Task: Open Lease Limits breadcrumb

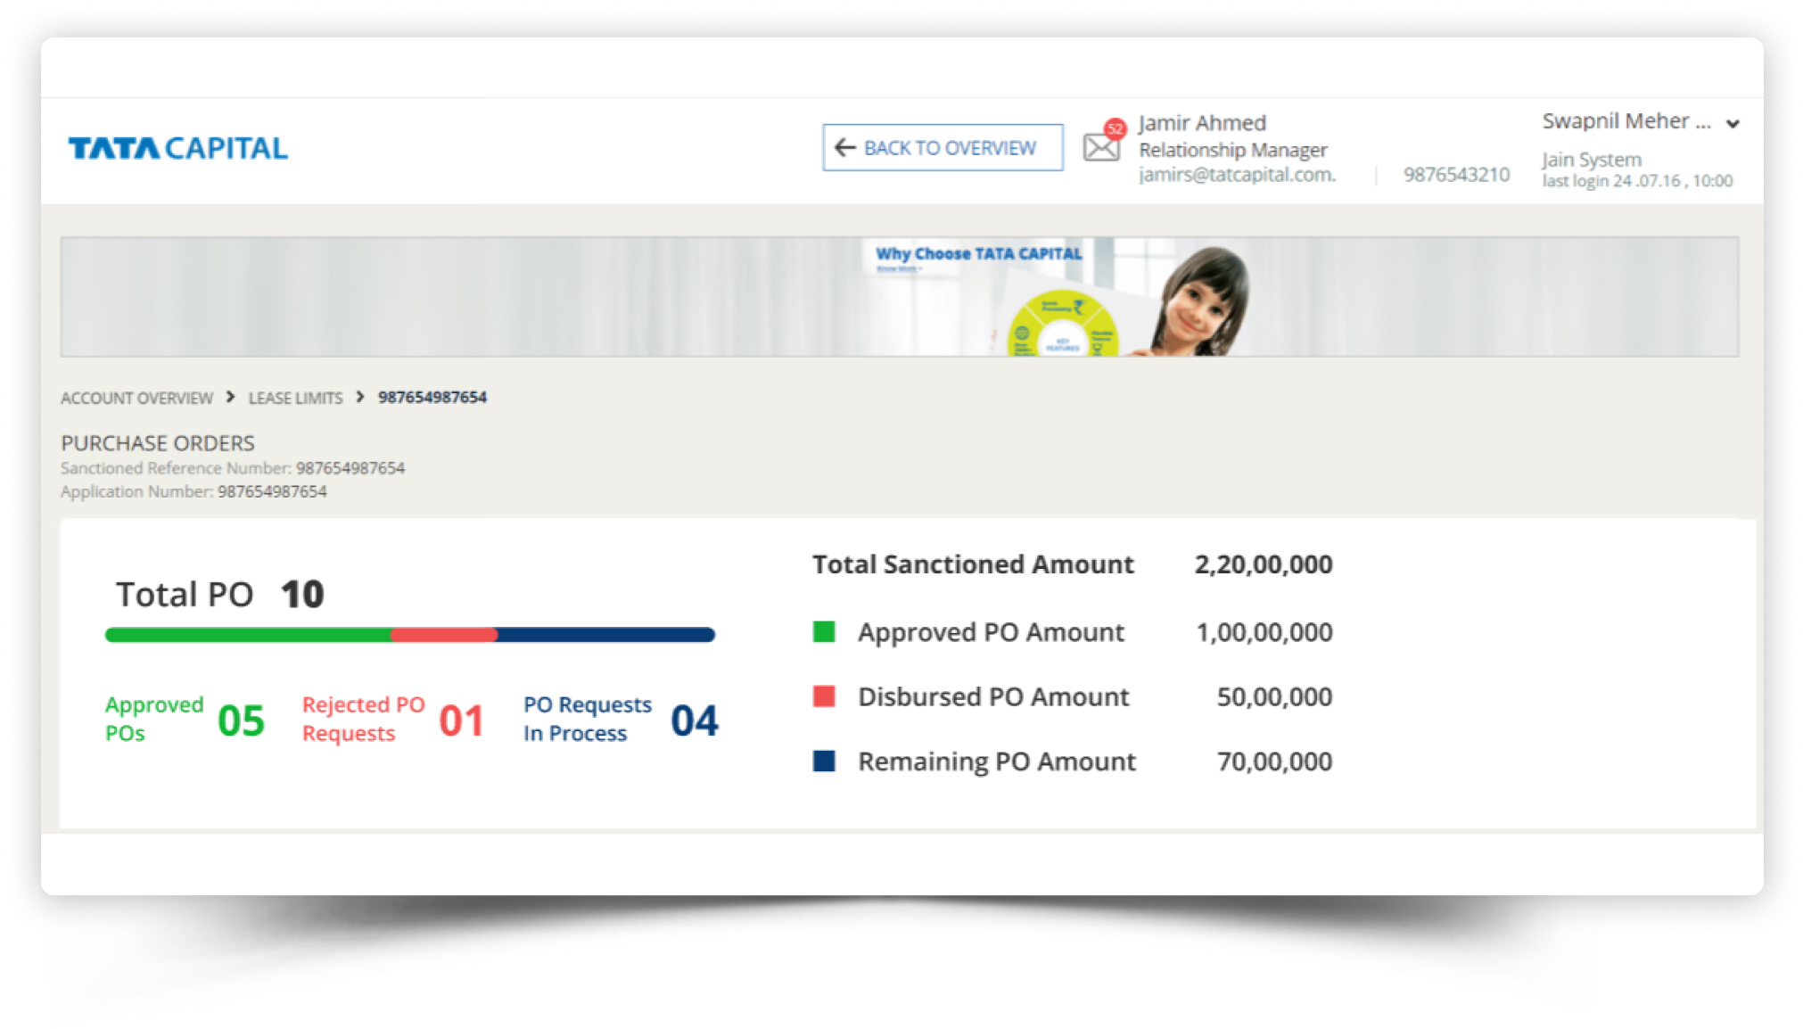Action: tap(295, 398)
